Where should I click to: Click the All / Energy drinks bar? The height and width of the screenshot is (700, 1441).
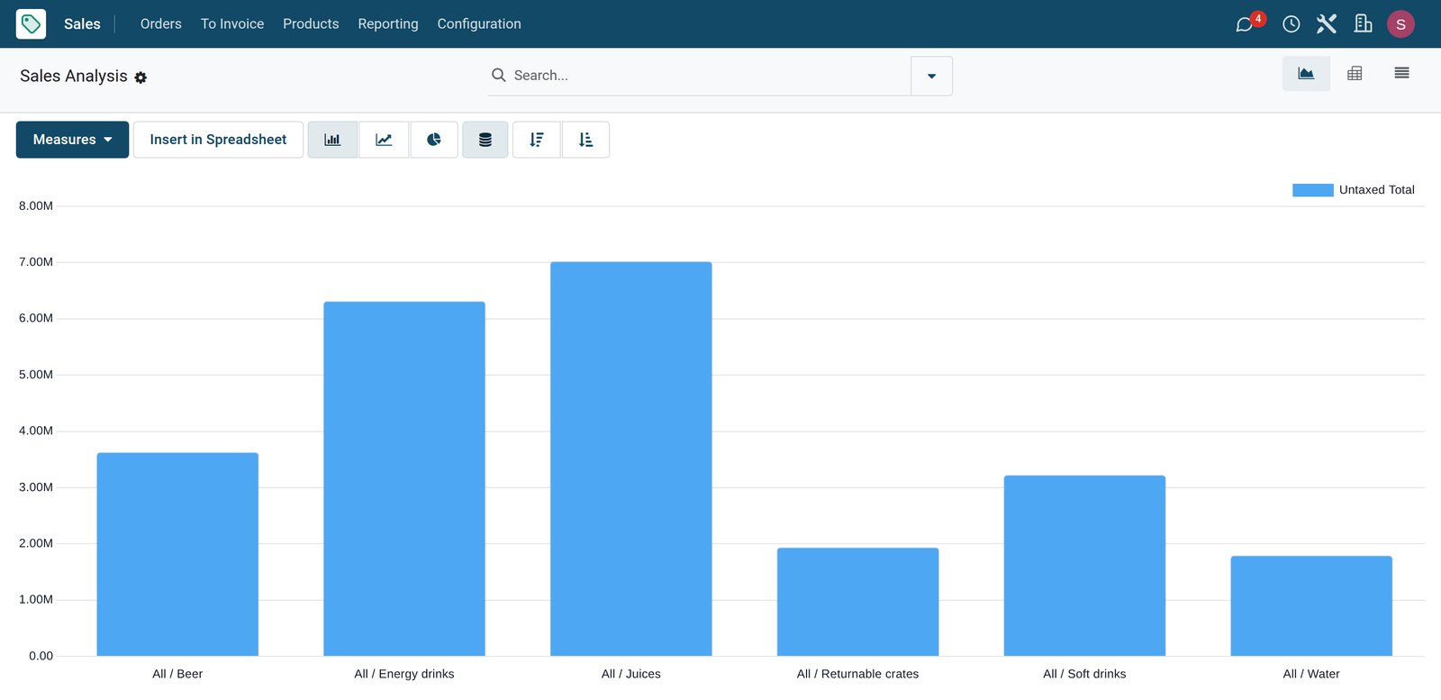point(404,478)
